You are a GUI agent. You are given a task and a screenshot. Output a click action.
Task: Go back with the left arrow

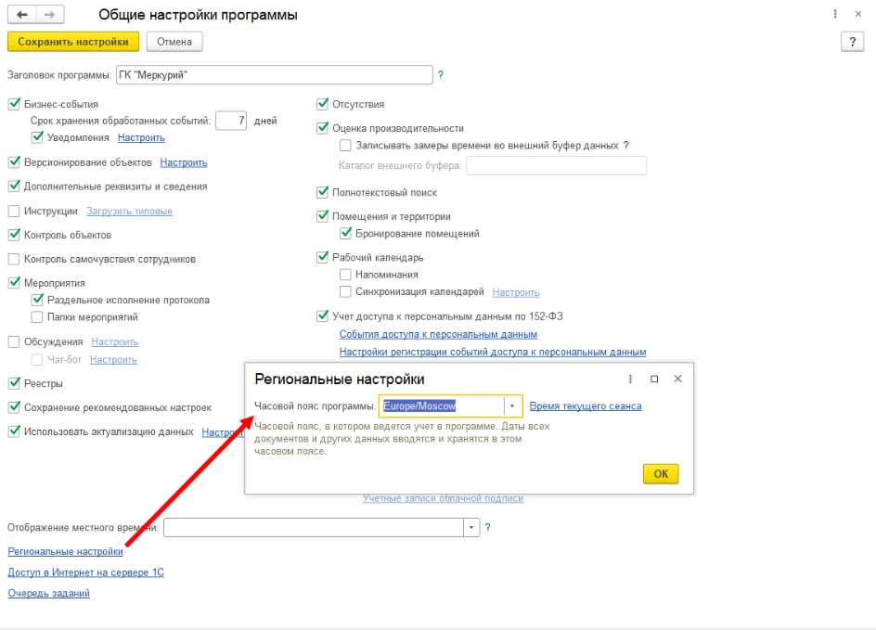[22, 15]
